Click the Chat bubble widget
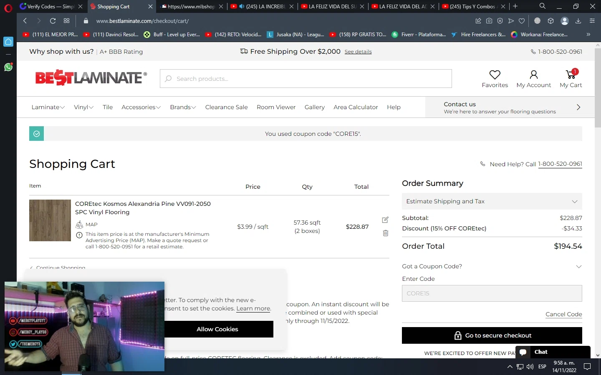 tap(553, 352)
